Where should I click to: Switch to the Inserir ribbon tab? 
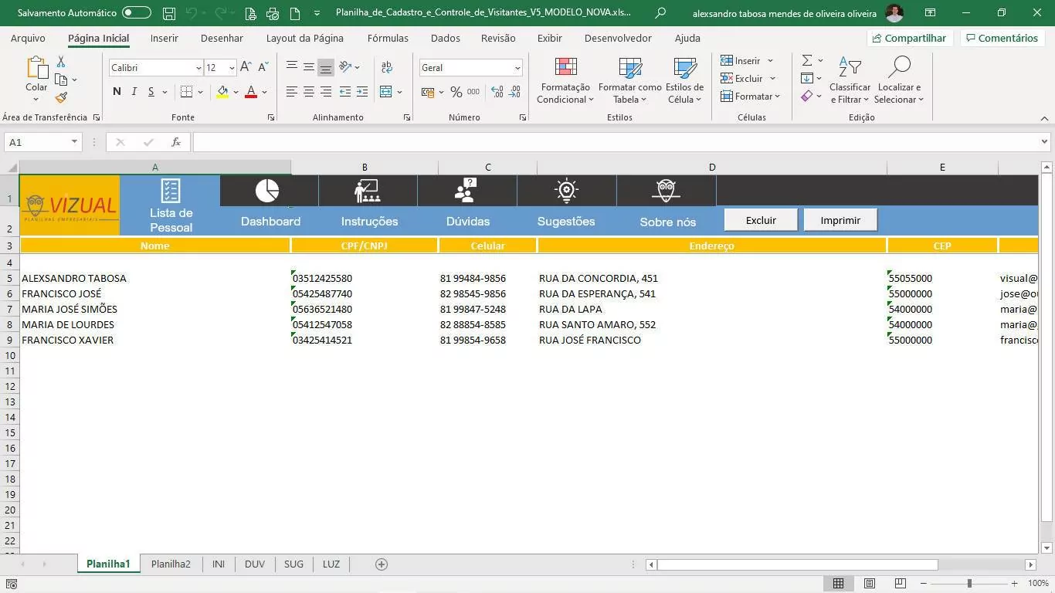pyautogui.click(x=165, y=38)
